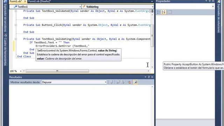Click horizontal scroll left arrow in editor
The image size is (224, 126).
(24, 71)
